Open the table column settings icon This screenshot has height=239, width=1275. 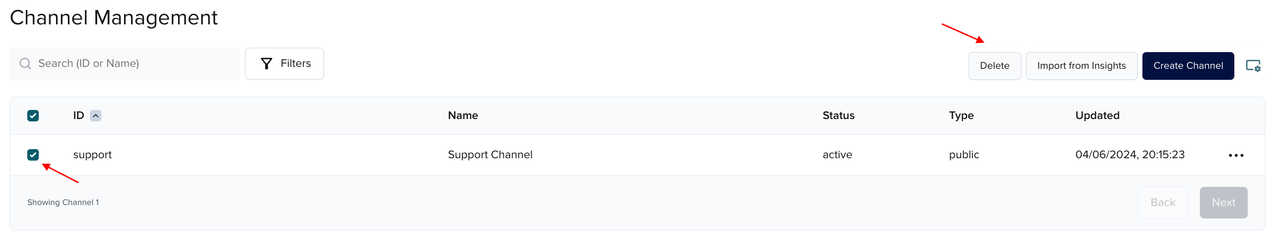point(1253,66)
